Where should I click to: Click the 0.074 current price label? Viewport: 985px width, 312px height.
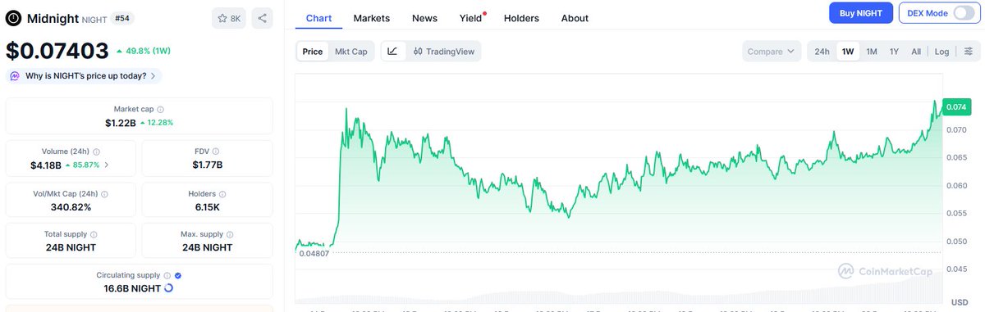click(956, 106)
